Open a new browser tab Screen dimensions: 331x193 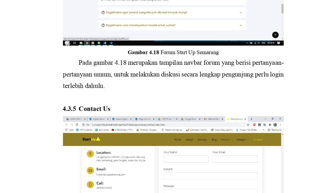point(251,119)
